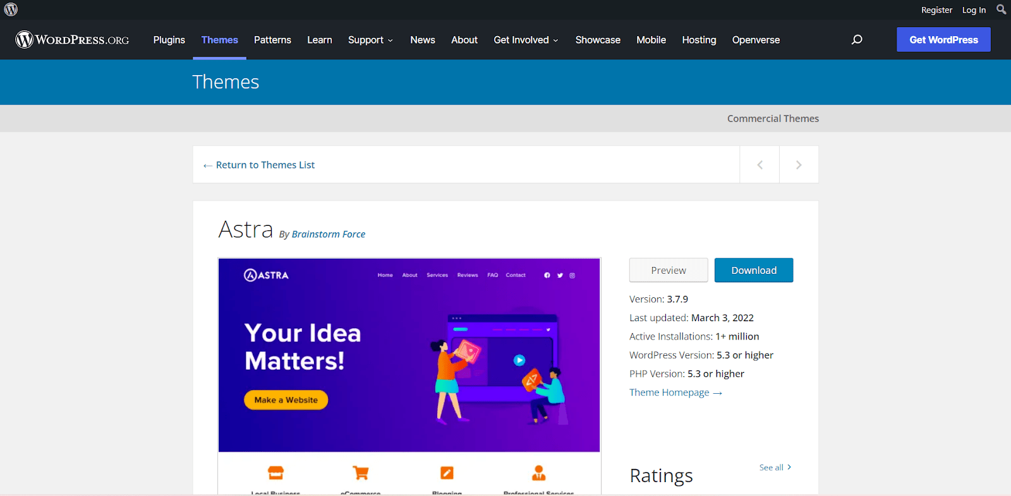Click Local Business storefront icon in screenshot
The image size is (1011, 496).
275,473
